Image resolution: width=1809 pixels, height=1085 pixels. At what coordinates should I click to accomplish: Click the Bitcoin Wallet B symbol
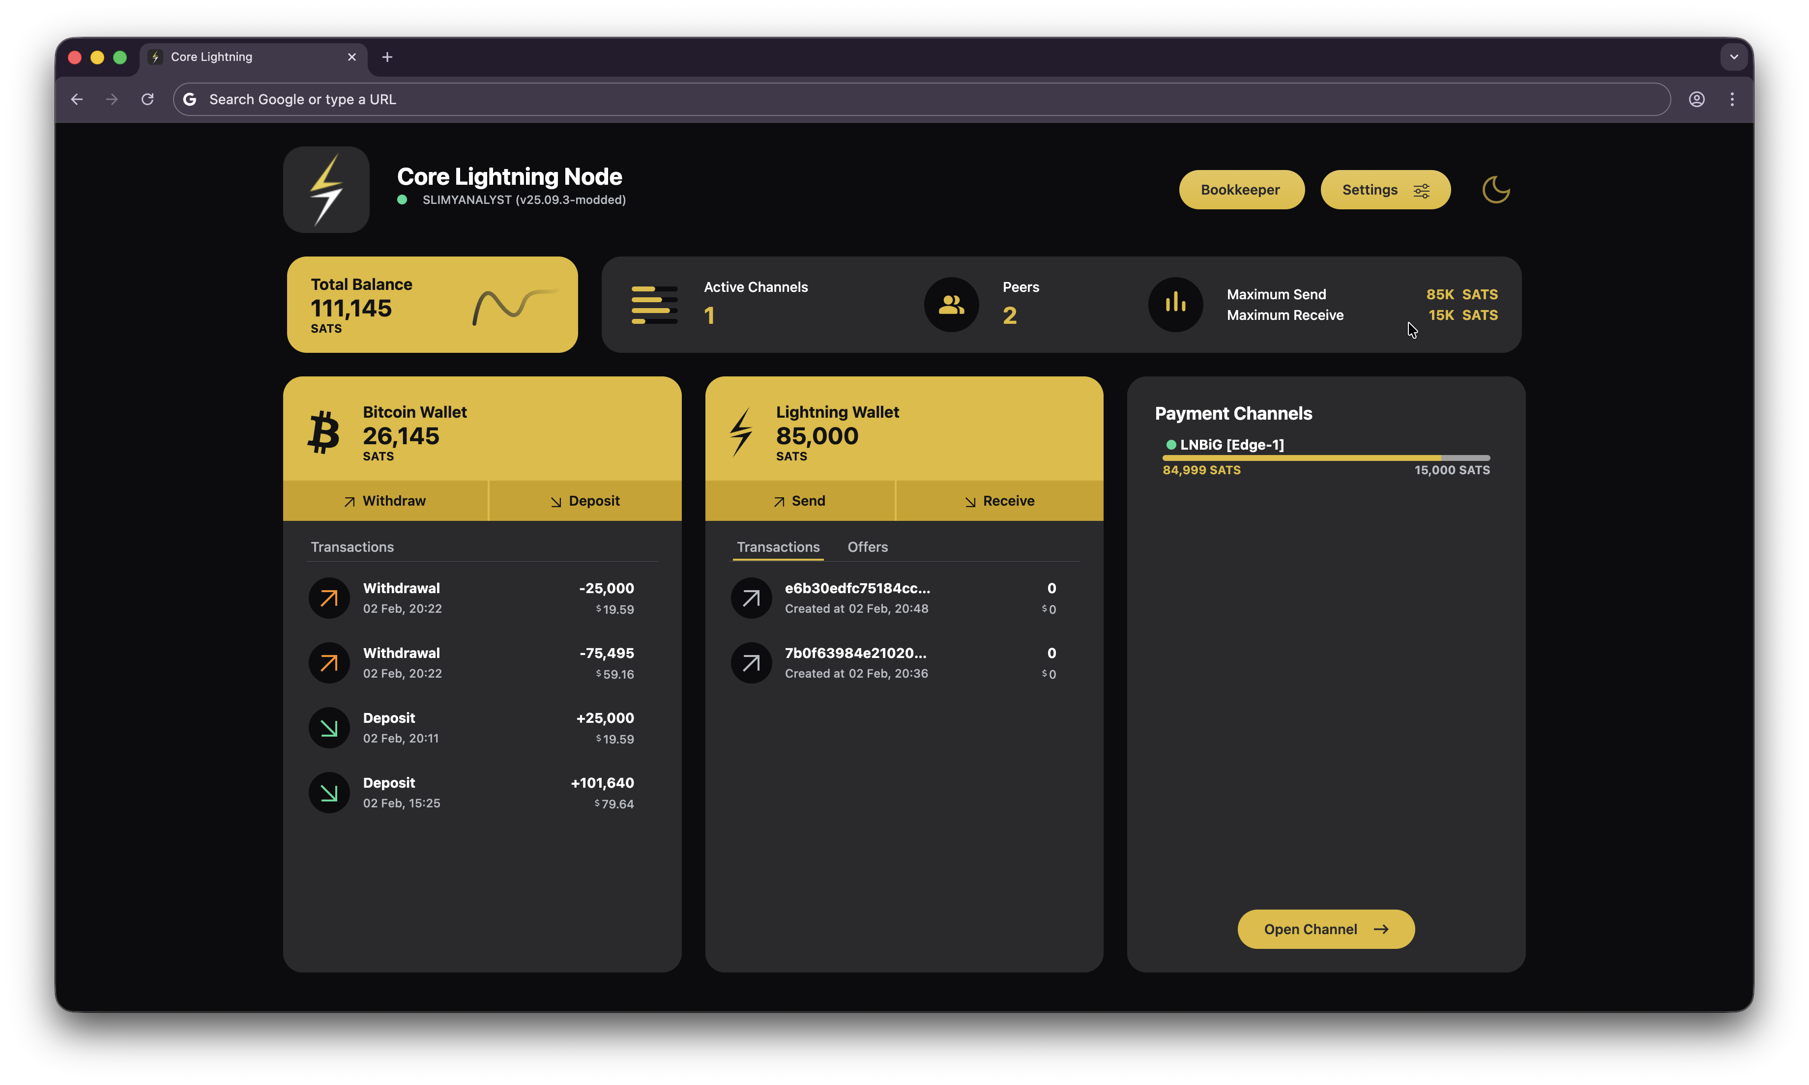pyautogui.click(x=323, y=433)
